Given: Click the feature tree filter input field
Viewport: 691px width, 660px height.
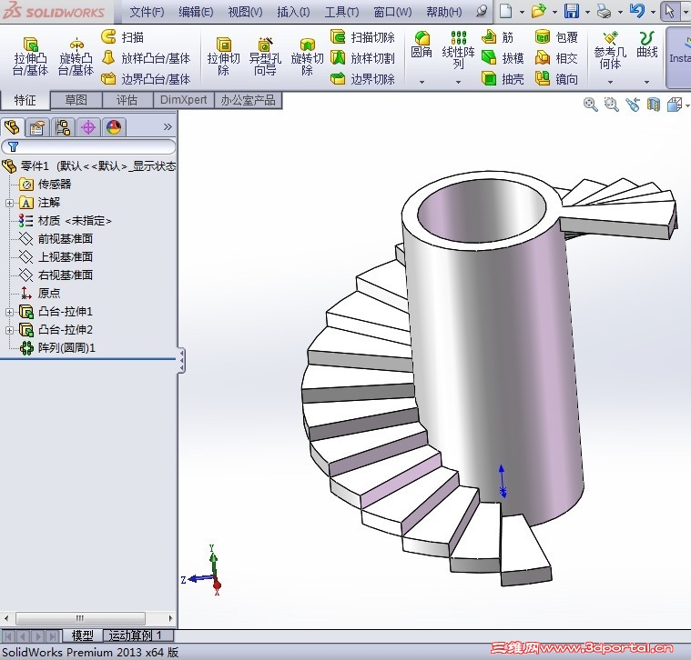Looking at the screenshot, I should (88, 146).
